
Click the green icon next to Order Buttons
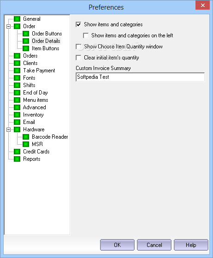[26, 34]
